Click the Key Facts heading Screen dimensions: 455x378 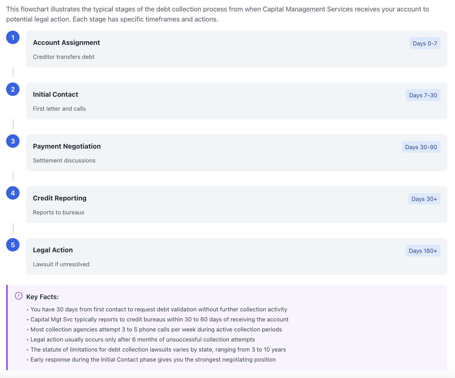coord(42,297)
